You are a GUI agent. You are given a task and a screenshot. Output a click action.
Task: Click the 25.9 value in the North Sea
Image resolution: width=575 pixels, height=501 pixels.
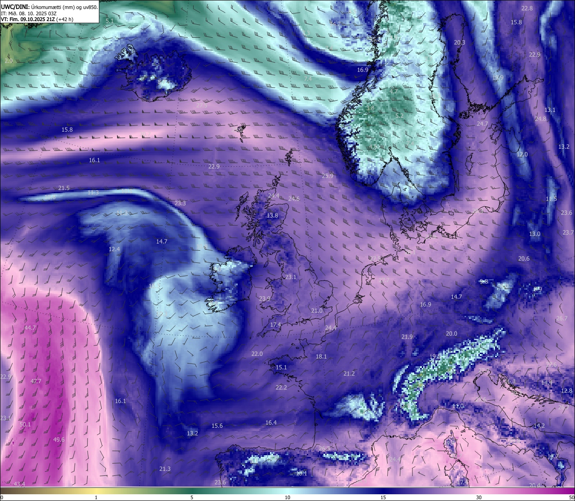click(327, 176)
